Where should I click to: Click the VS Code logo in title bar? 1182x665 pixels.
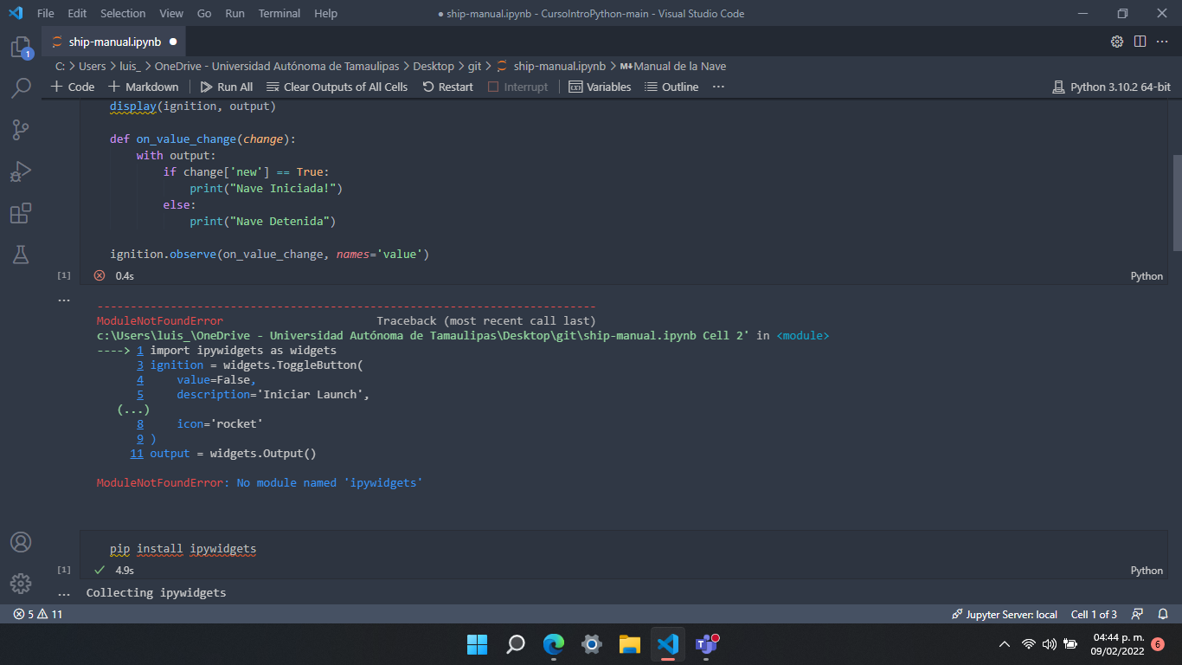coord(16,13)
